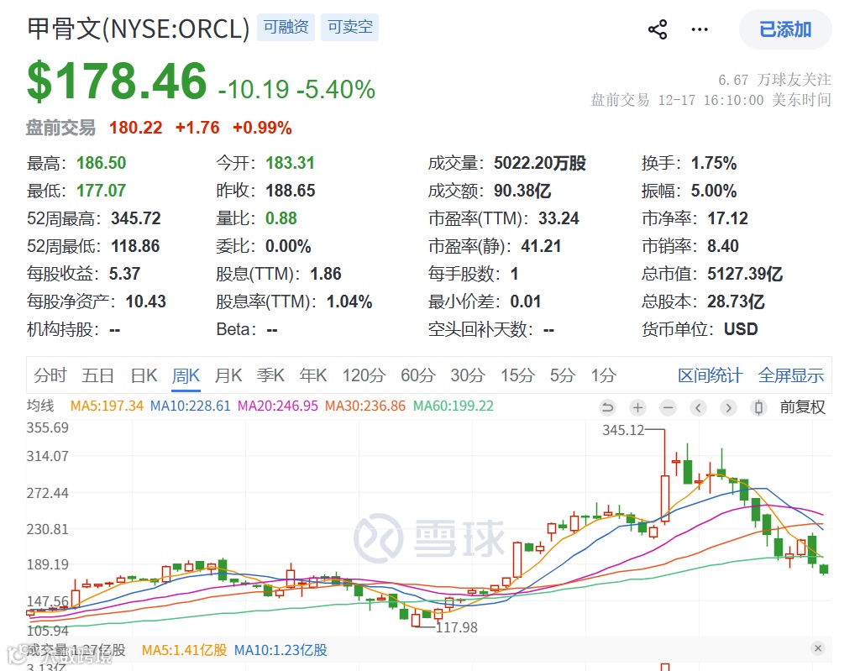Click the 6.67 万球友关注 followers text
The height and width of the screenshot is (671, 860).
(774, 80)
